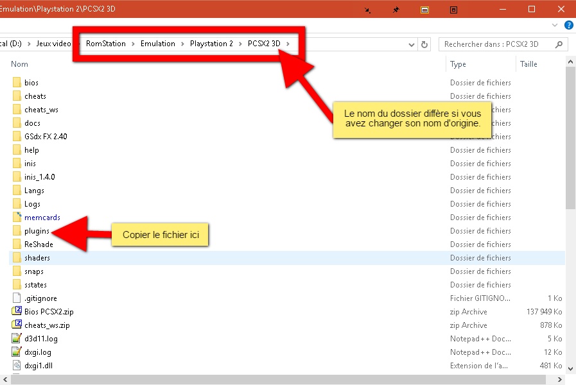Open address bar history dropdown
Viewport: 576px width, 385px height.
click(412, 45)
